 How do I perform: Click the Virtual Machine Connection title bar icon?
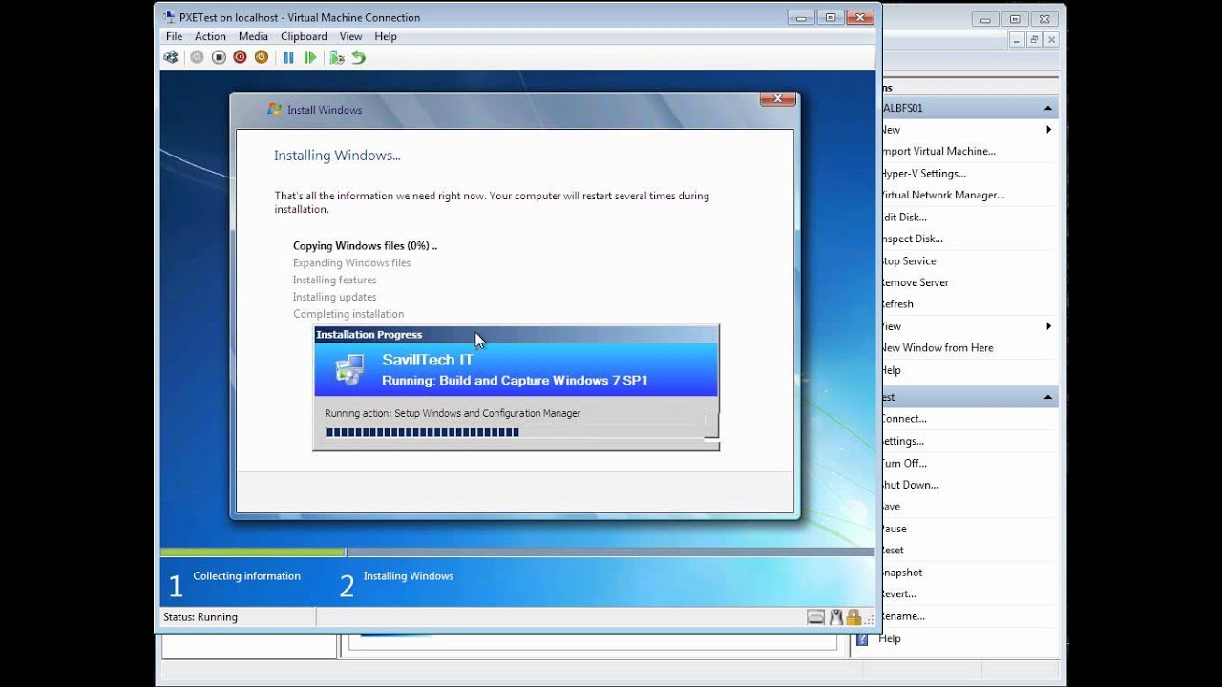(169, 17)
